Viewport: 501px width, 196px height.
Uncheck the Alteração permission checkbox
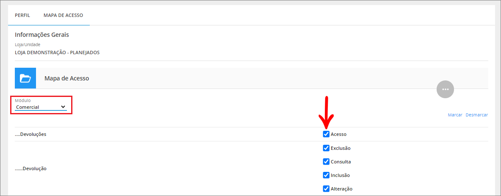coord(326,189)
